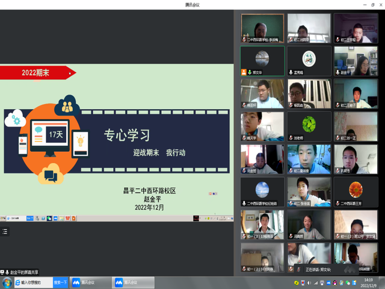Select top-row tile with bright window background
Viewport: 385px width, 289px height.
tap(309, 28)
